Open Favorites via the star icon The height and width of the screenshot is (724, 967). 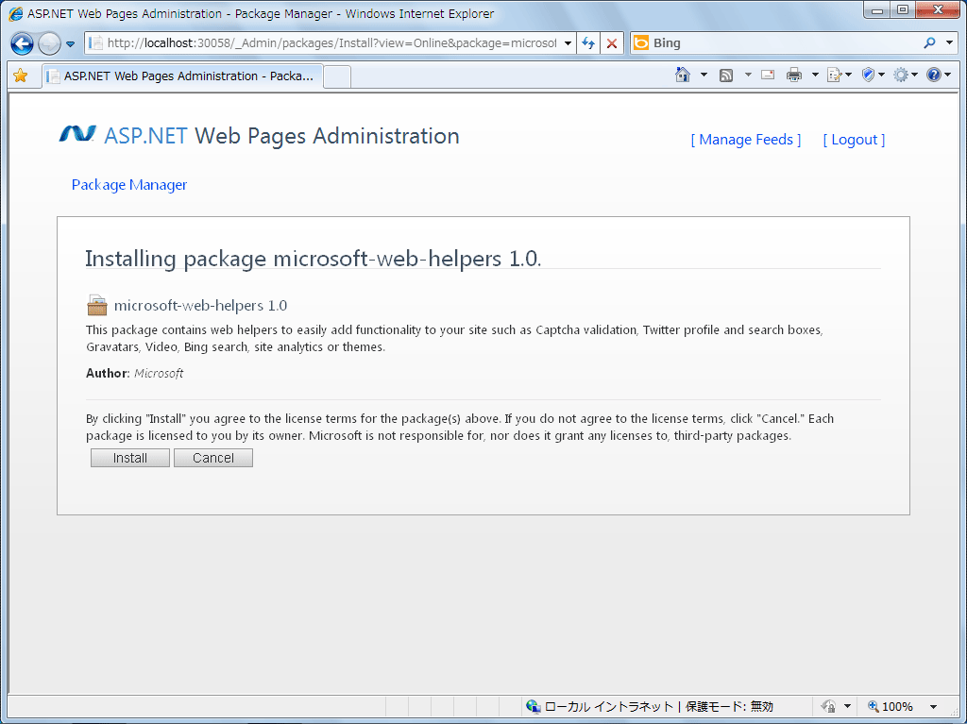pyautogui.click(x=19, y=74)
